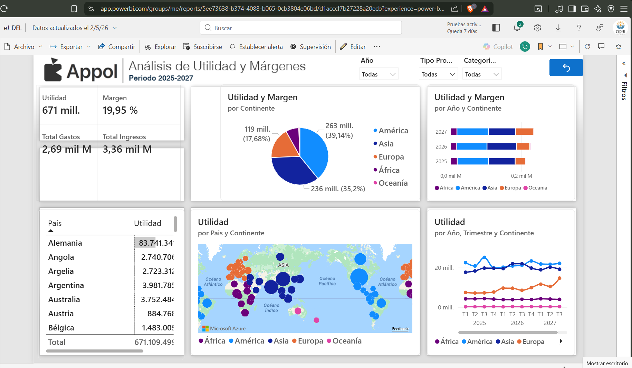Open the comments speech bubble icon
Image resolution: width=632 pixels, height=368 pixels.
click(601, 47)
